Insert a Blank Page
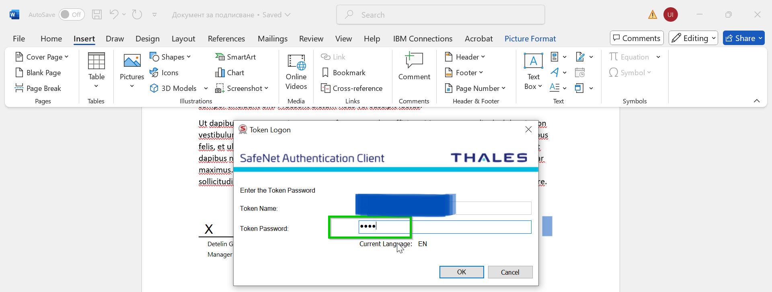Viewport: 772px width, 292px height. [38, 73]
